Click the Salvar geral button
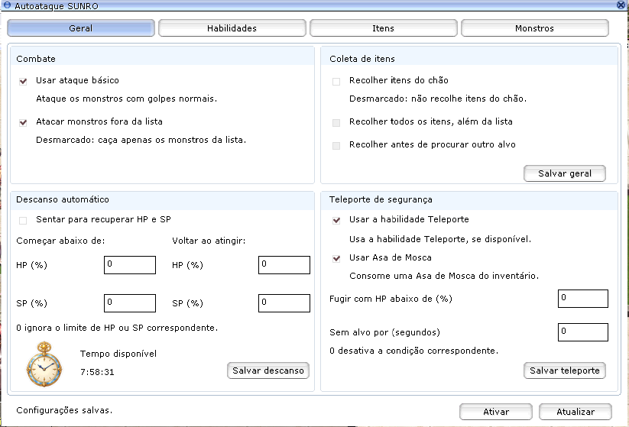Image resolution: width=629 pixels, height=427 pixels. [564, 173]
